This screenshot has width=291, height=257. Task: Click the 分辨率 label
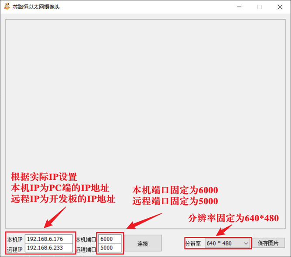193,243
